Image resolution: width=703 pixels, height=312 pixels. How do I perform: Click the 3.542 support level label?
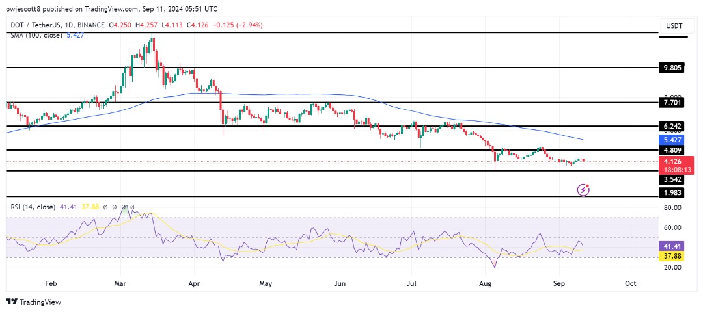point(672,179)
